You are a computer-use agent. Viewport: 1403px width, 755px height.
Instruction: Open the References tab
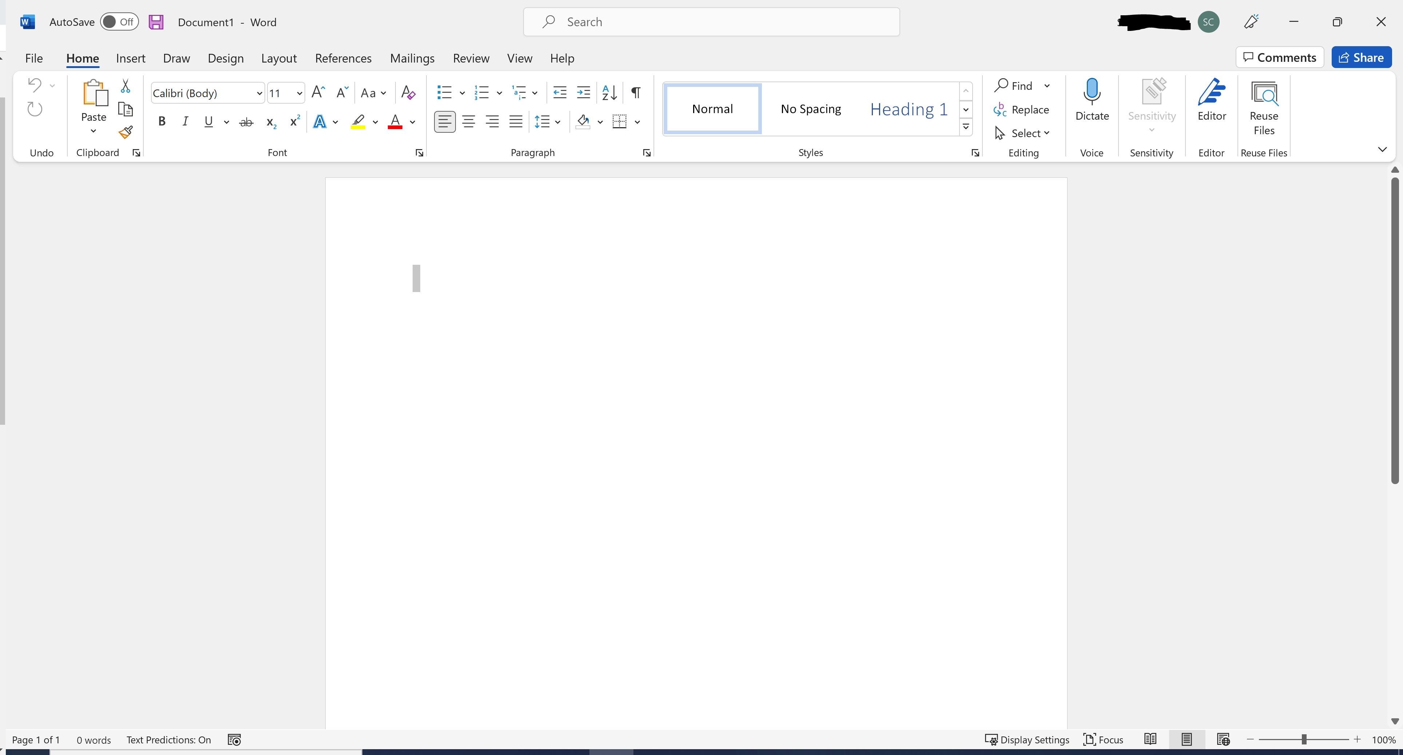point(343,58)
